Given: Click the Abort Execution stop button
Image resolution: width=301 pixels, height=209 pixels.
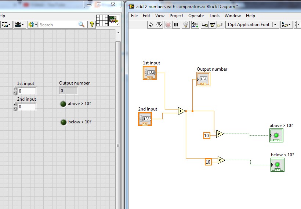Looking at the screenshot, I should [168, 25].
